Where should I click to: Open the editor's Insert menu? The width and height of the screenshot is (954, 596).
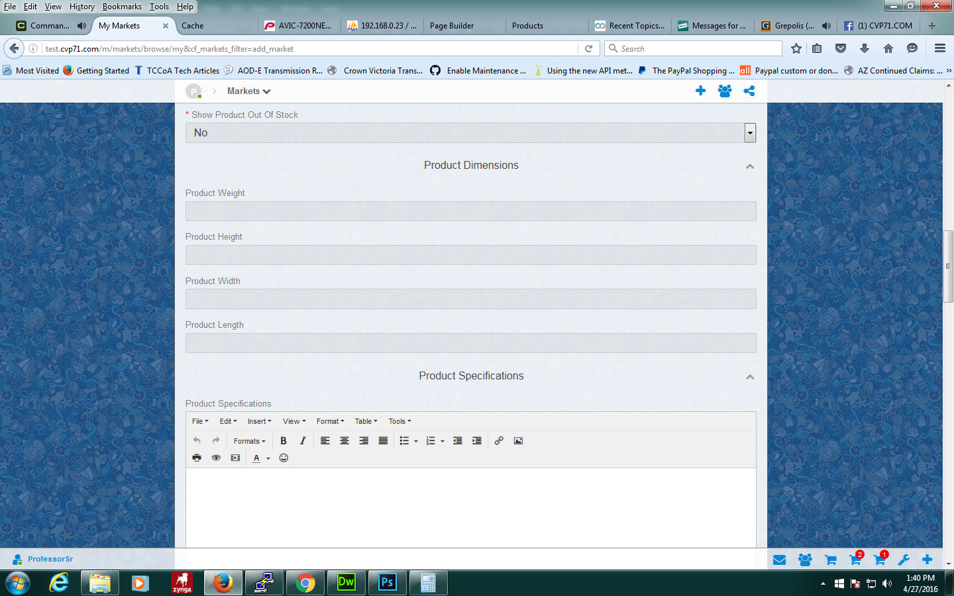259,422
